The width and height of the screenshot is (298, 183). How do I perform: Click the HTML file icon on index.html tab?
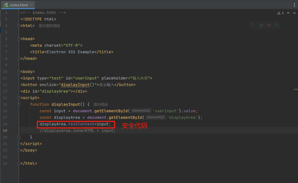pyautogui.click(x=6, y=5)
